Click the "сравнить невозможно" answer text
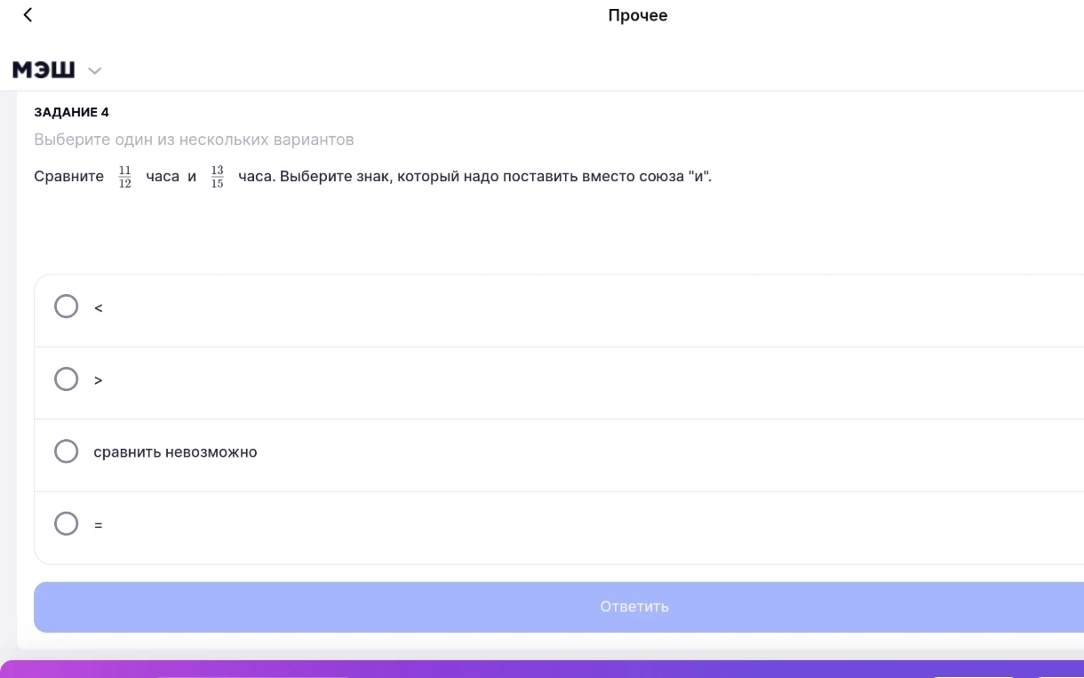Viewport: 1084px width, 678px height. [175, 452]
